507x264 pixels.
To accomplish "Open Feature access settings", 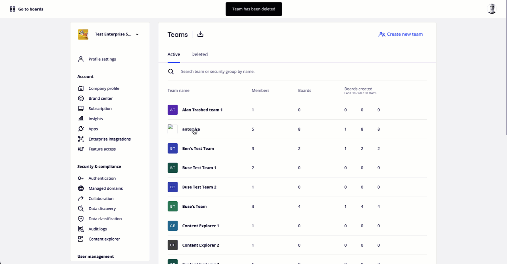I will tap(102, 149).
